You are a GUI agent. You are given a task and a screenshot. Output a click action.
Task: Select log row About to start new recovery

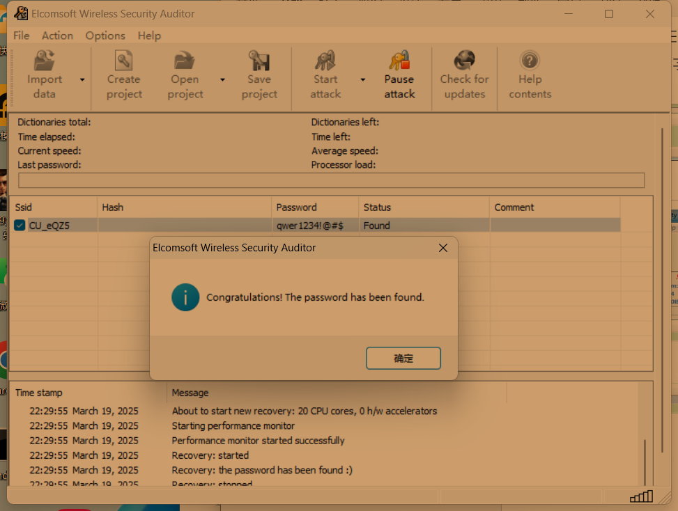click(x=305, y=411)
